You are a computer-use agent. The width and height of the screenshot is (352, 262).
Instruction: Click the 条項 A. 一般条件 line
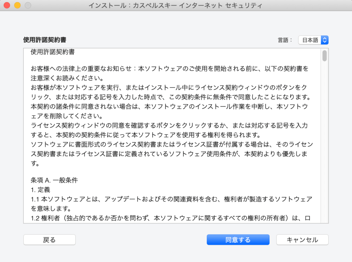click(54, 180)
